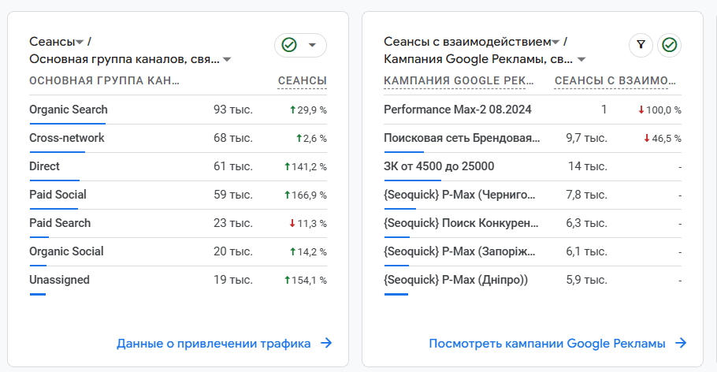
Task: Click the 61 тыс. sessions value
Action: 232,166
